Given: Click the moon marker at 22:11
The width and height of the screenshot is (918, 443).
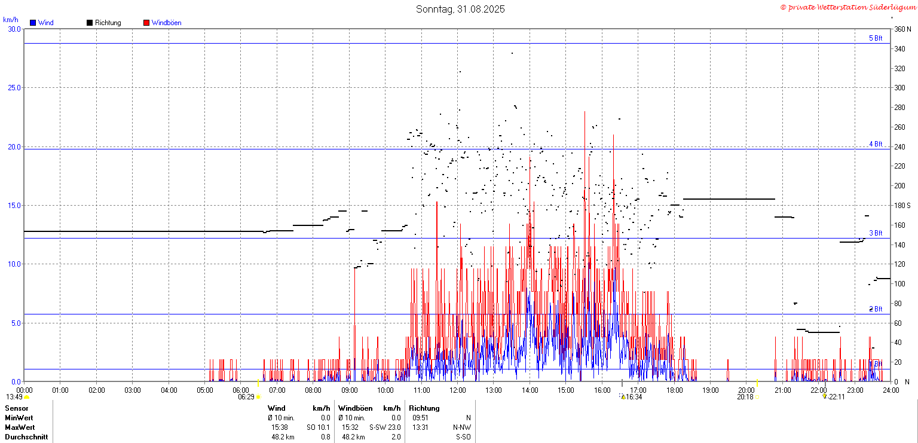Looking at the screenshot, I should tap(825, 396).
